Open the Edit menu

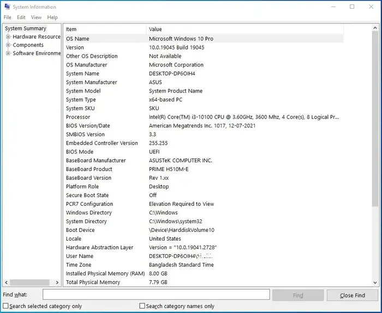coord(21,17)
